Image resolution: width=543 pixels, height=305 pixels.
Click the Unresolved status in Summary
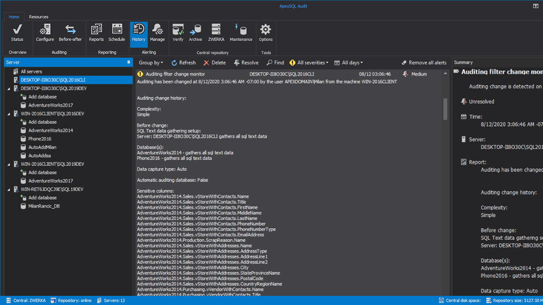[481, 102]
